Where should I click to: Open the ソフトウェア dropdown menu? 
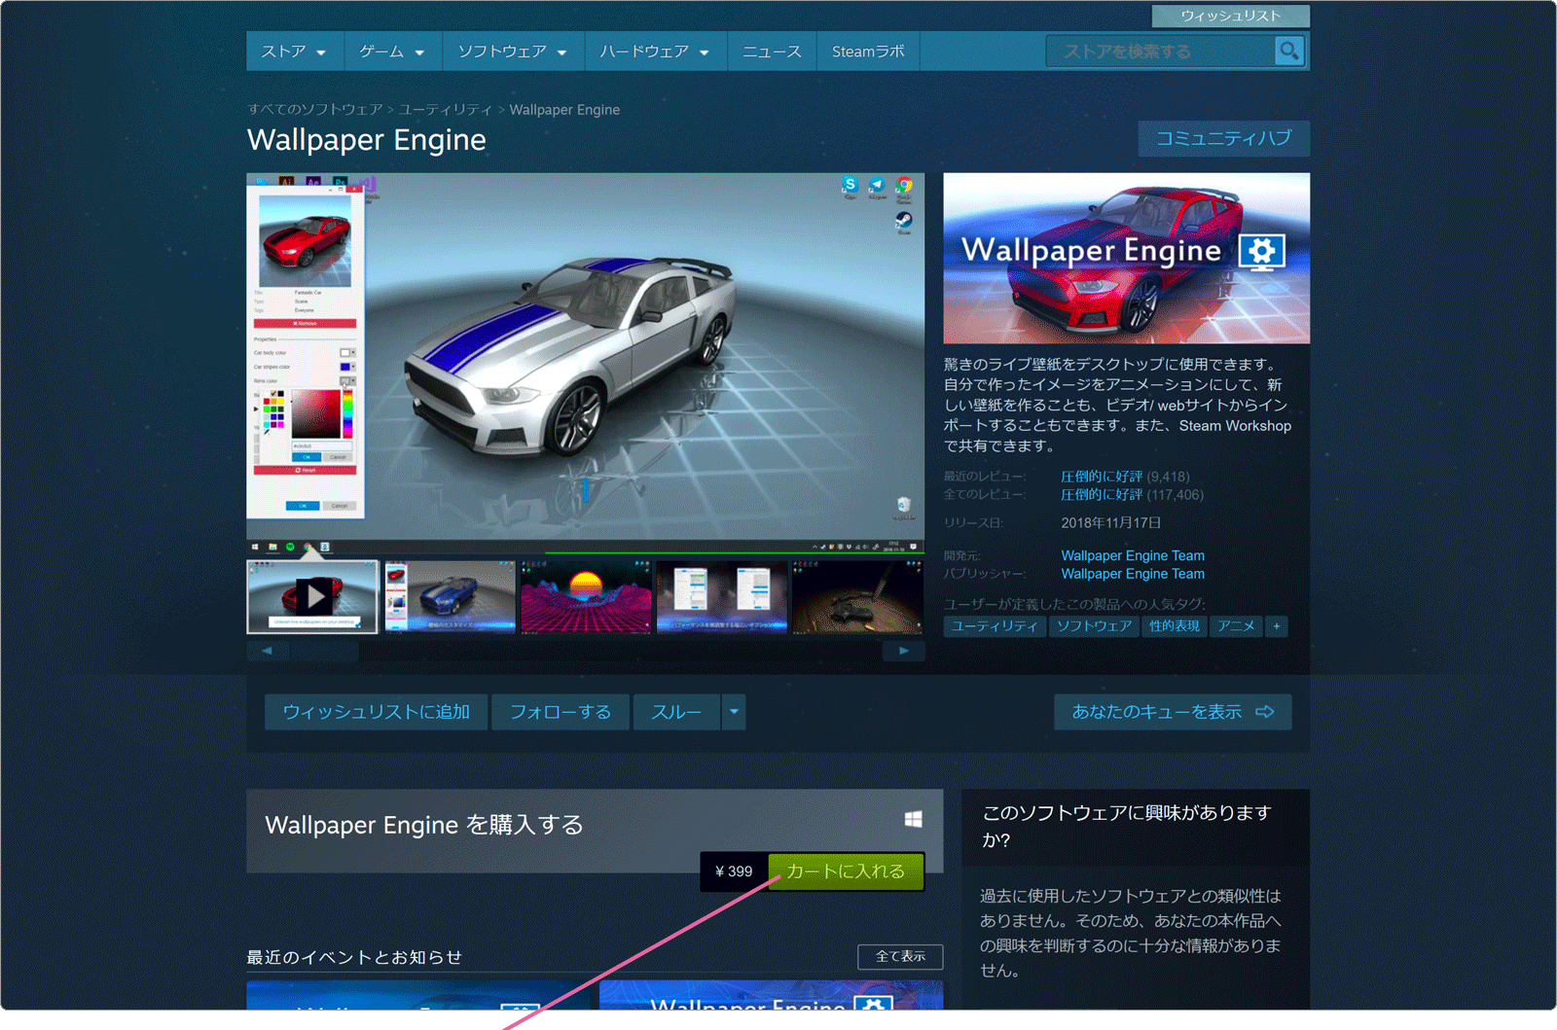pyautogui.click(x=513, y=52)
